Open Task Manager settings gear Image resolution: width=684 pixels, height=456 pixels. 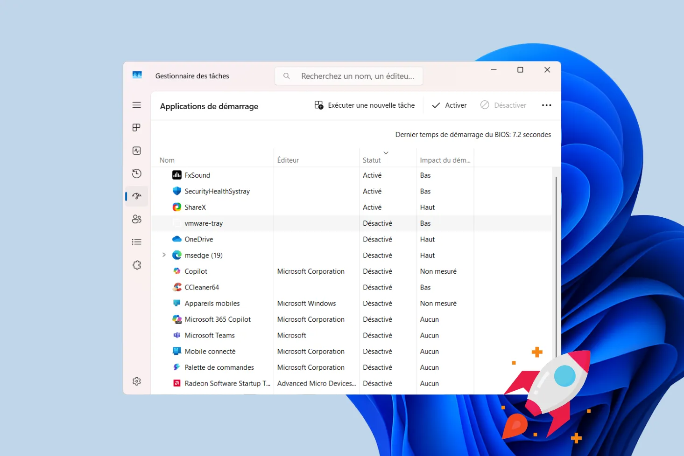coord(136,381)
